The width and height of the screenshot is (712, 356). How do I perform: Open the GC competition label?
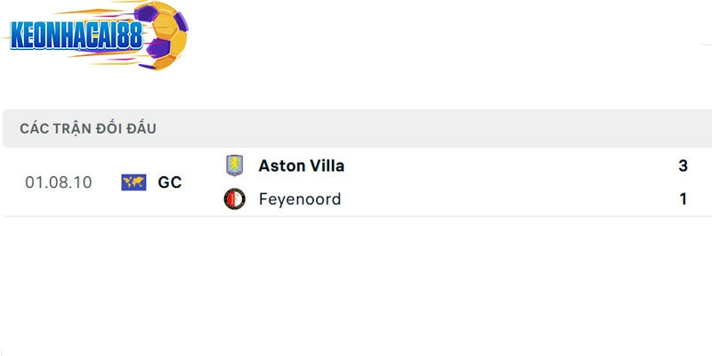tap(170, 182)
